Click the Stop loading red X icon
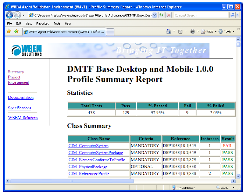 tap(168, 15)
